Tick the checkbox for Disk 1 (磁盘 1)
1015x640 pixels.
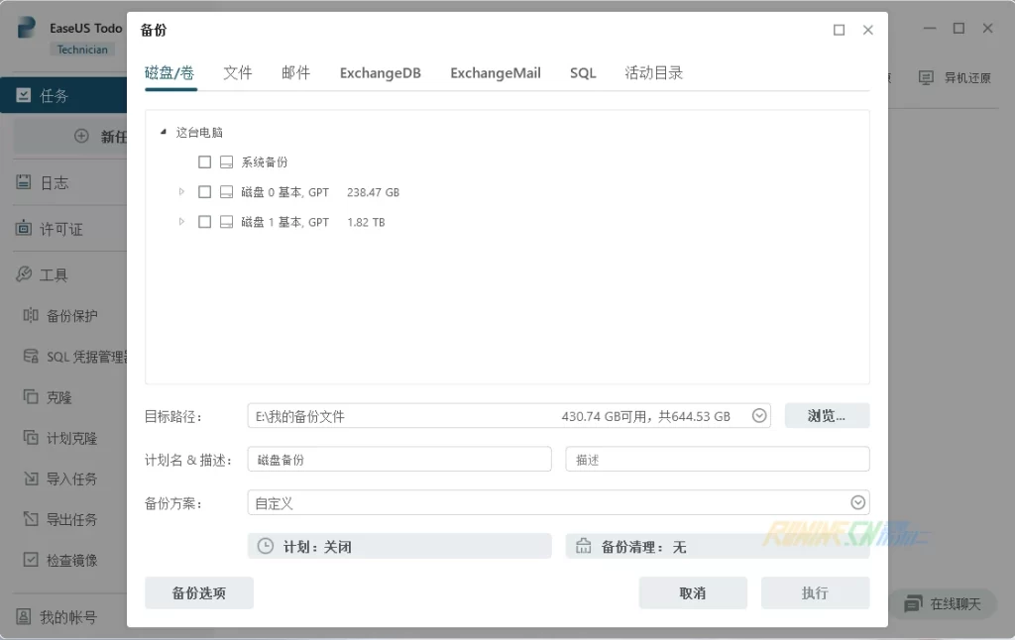click(205, 222)
